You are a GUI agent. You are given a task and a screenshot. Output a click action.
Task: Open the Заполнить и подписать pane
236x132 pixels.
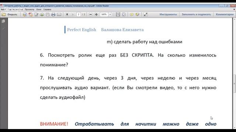pos(196,14)
